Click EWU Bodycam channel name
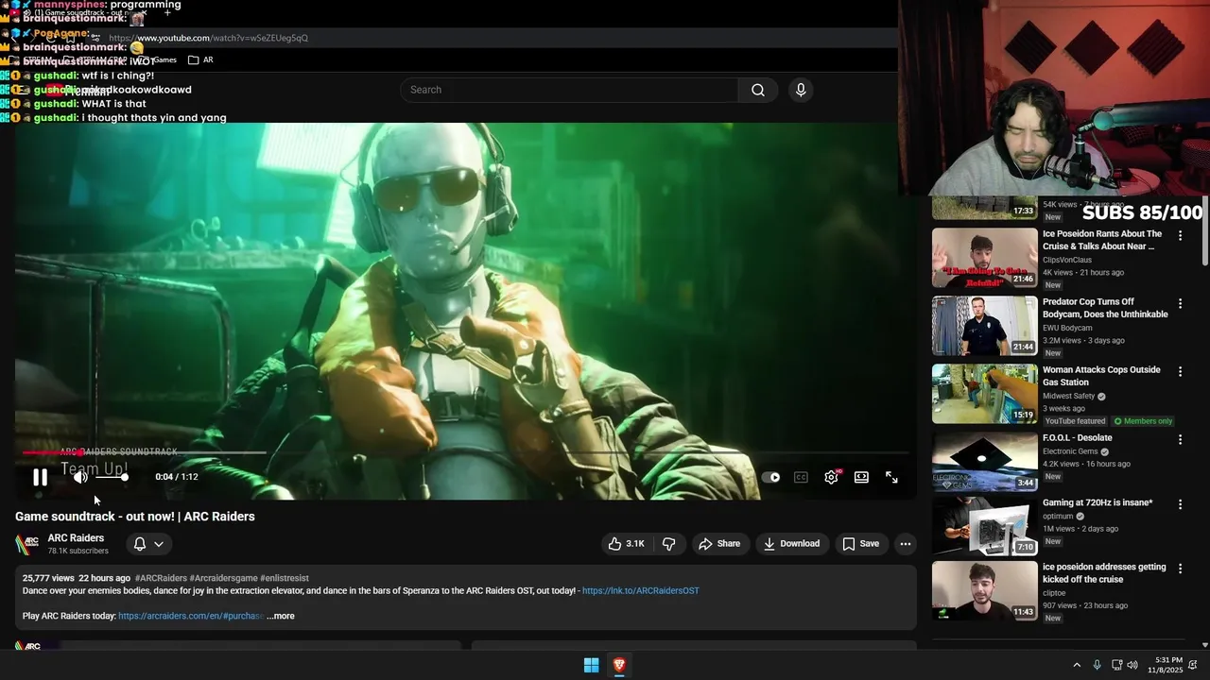 (1067, 328)
